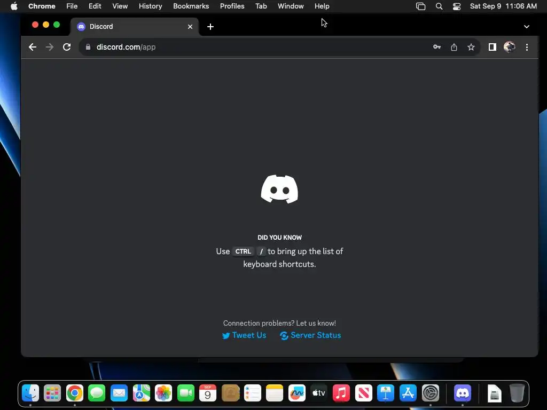
Task: Open the History menu
Action: click(x=150, y=6)
